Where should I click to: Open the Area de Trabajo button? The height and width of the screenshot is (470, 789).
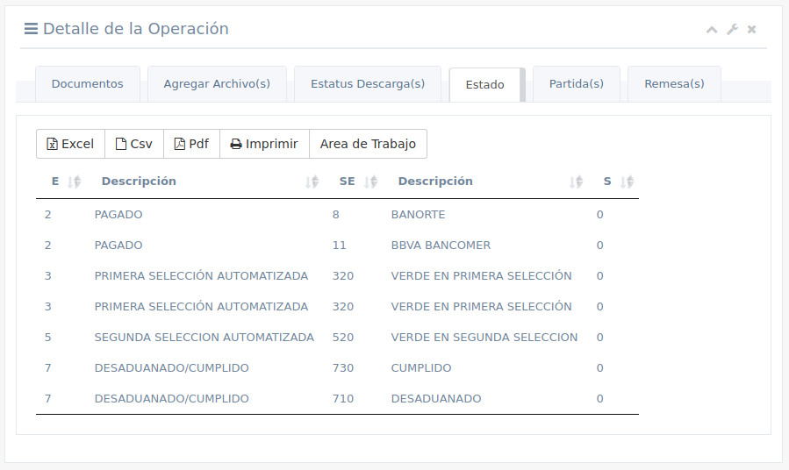pos(368,144)
